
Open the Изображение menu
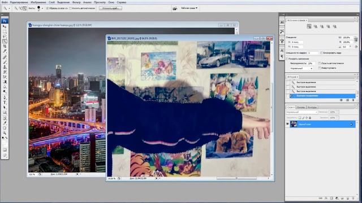38,2
